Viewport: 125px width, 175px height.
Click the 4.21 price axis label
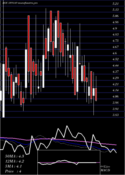point(115,84)
